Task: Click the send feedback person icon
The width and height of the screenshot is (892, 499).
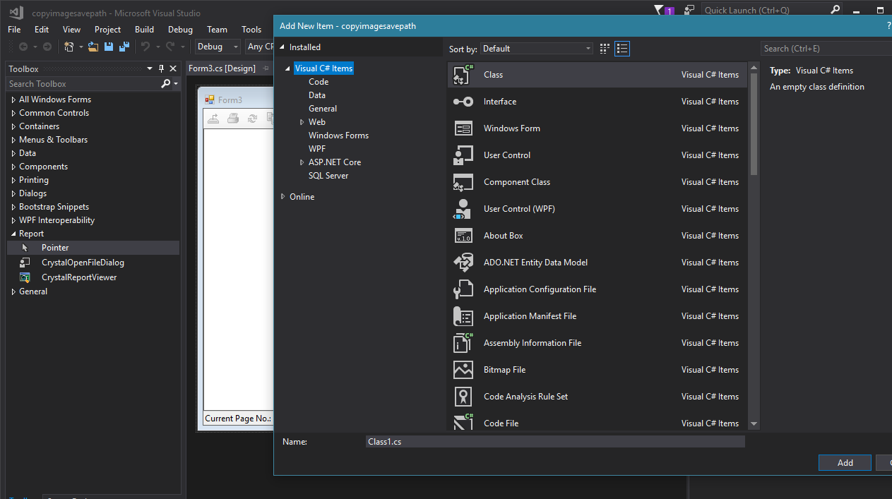Action: 689,11
